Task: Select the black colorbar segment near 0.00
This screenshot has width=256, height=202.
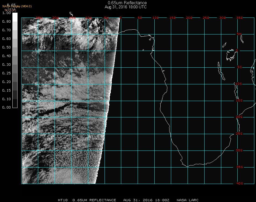Action: coord(15,103)
